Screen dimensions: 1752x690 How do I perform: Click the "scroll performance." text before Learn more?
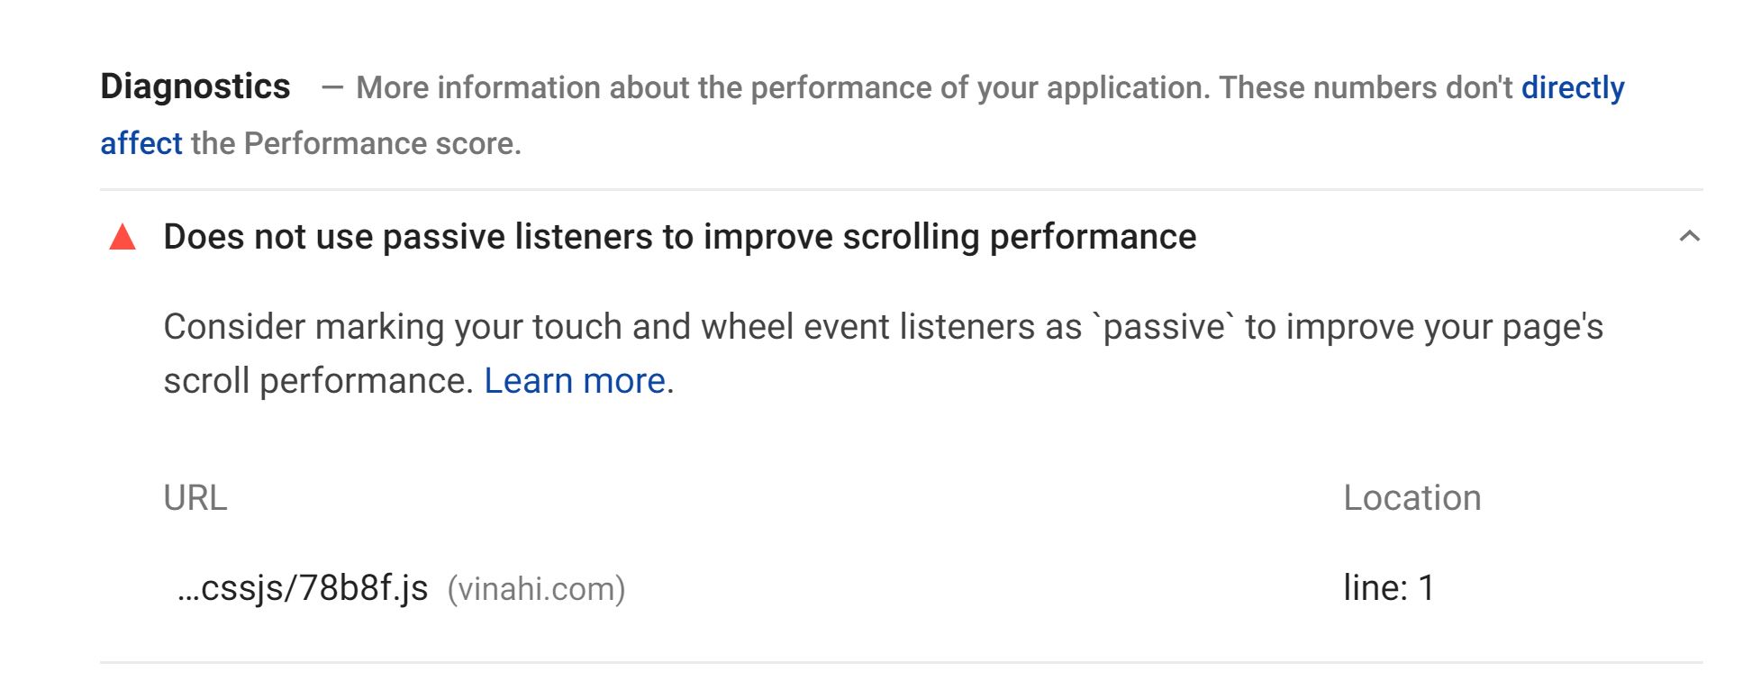tap(318, 382)
